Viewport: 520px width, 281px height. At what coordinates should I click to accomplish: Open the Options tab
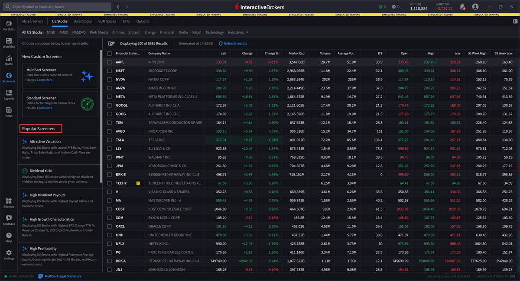click(x=143, y=21)
